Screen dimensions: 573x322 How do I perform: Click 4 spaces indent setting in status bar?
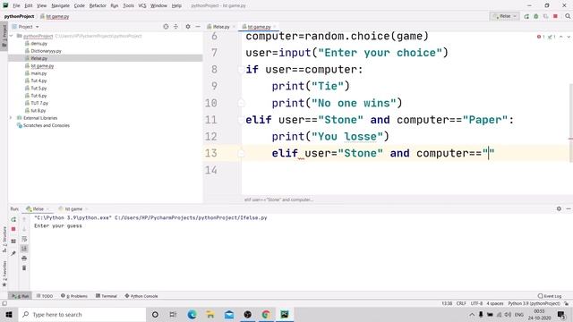tap(495, 304)
